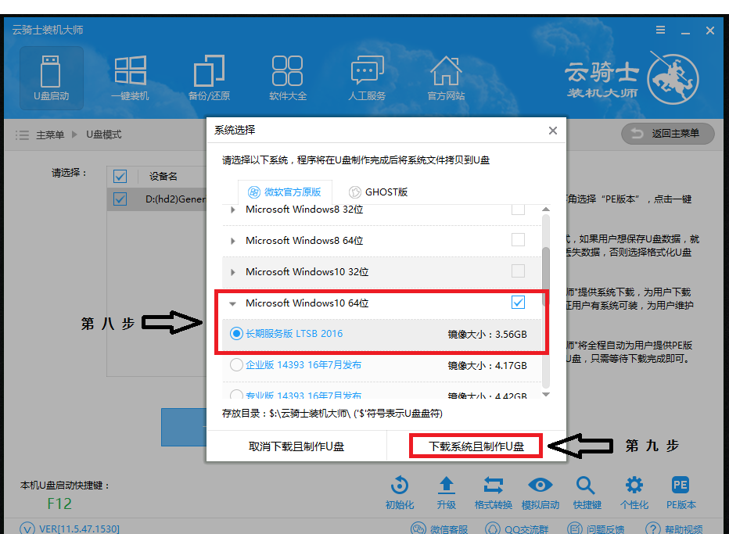This screenshot has height=534, width=729.
Task: Select the 专业版 14393 radio button
Action: (x=236, y=395)
